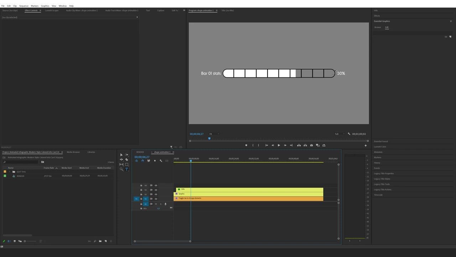Show hidden panel tabs overflow chevrons
456x257 pixels.
point(184,10)
